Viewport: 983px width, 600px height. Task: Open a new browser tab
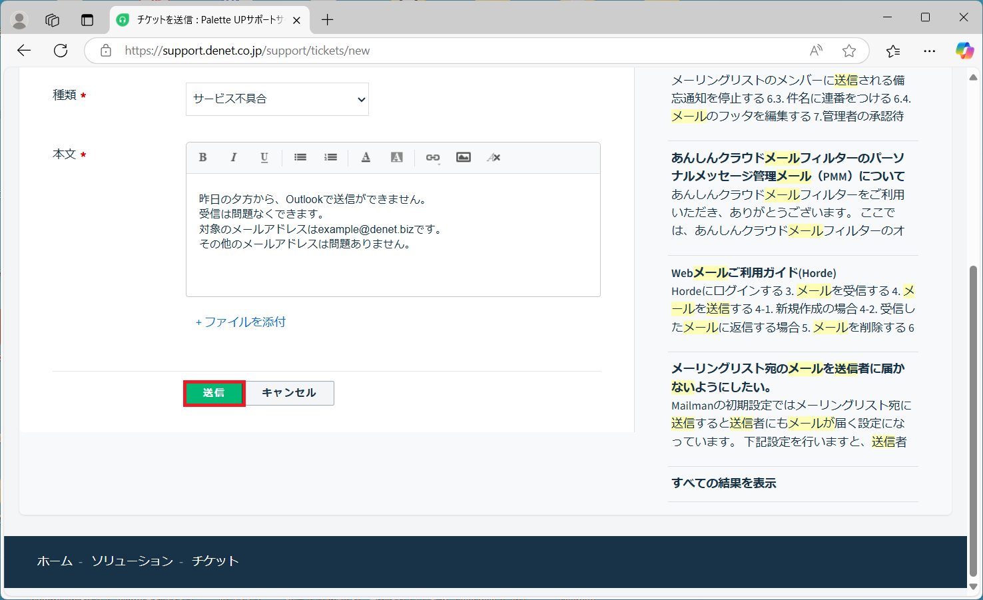point(328,20)
